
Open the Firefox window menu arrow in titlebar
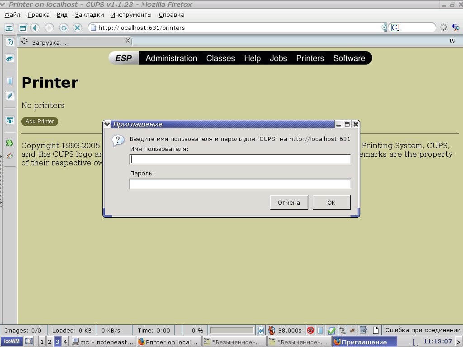3,4
